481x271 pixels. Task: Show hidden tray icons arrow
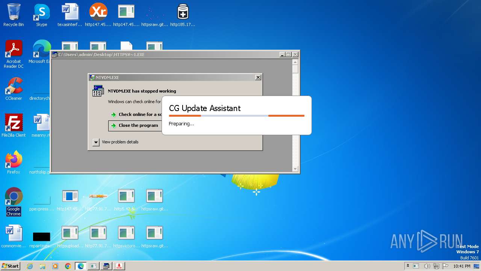click(408, 266)
